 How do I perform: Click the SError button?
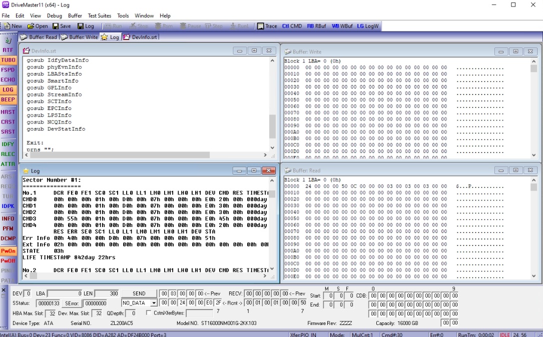click(72, 303)
